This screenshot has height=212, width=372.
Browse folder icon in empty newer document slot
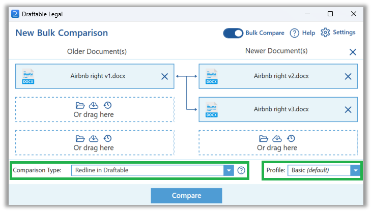pos(263,138)
